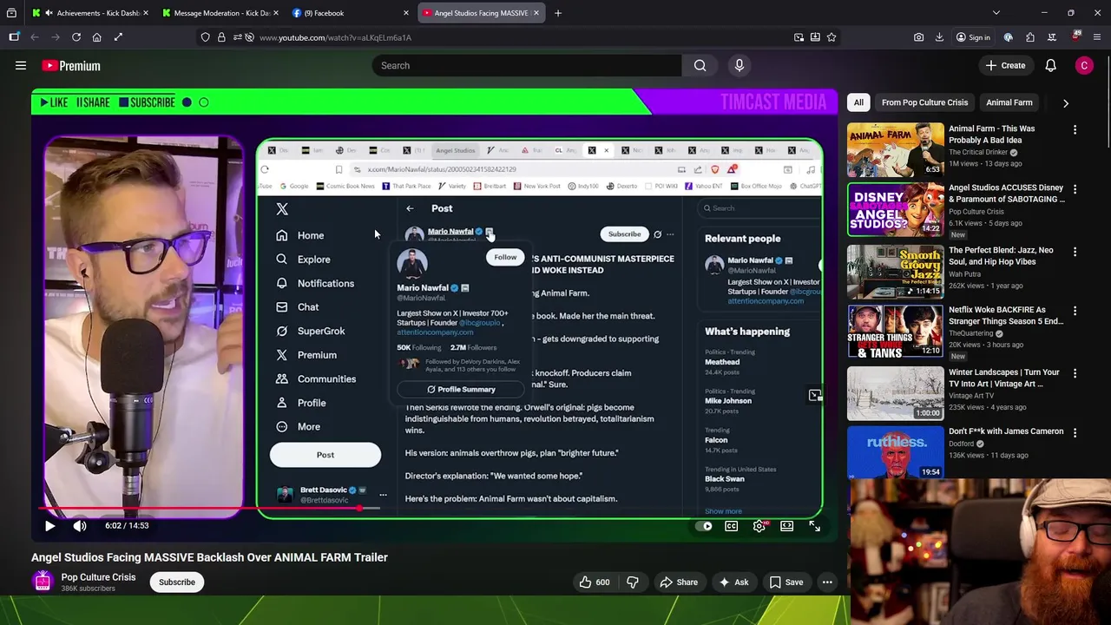The width and height of the screenshot is (1111, 625).
Task: Click the YouTube search magnifier button
Action: point(700,65)
